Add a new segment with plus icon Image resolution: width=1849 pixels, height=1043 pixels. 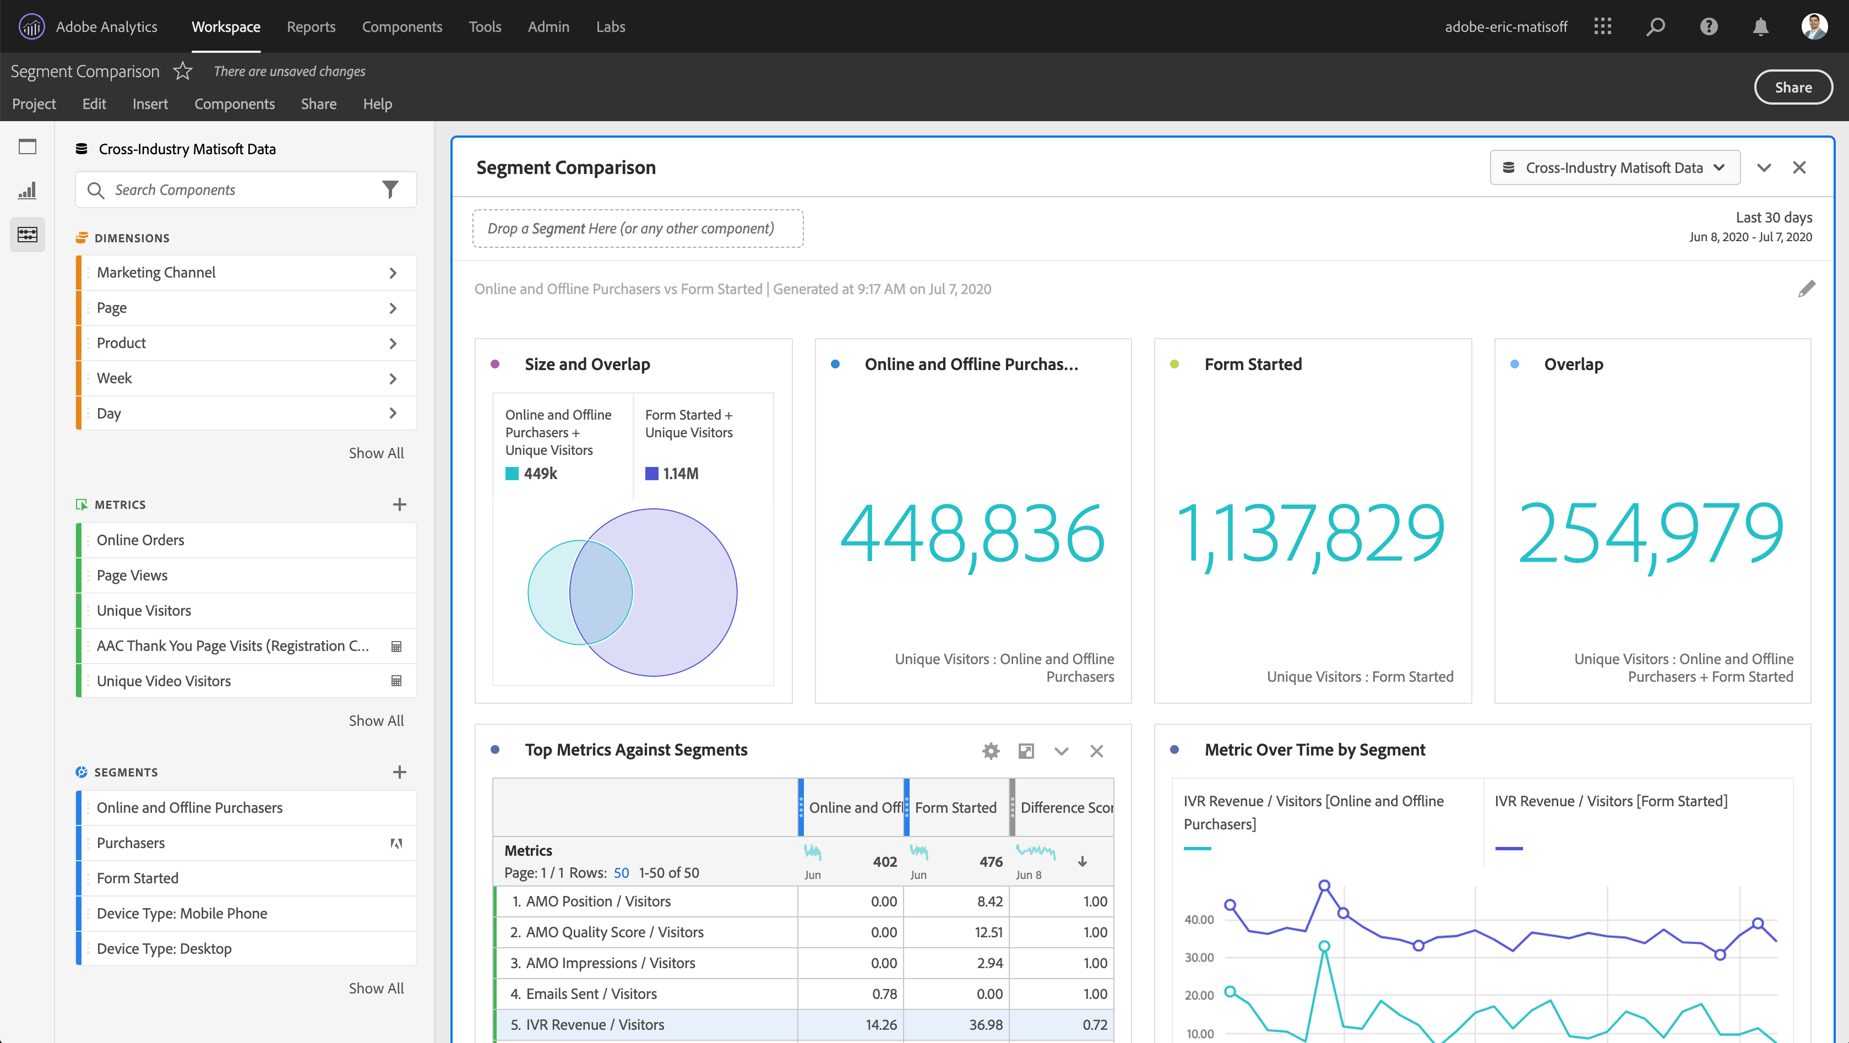[400, 772]
